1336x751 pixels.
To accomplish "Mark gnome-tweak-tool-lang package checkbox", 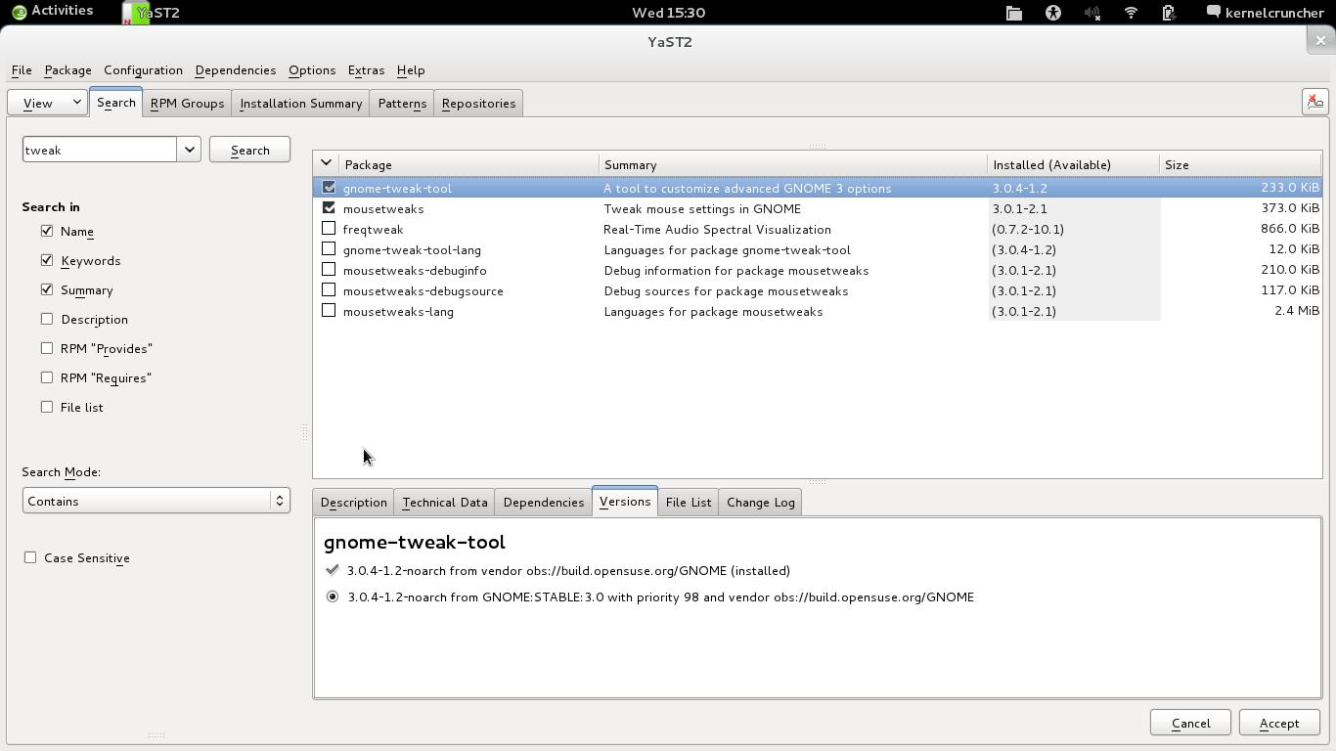I will (329, 249).
